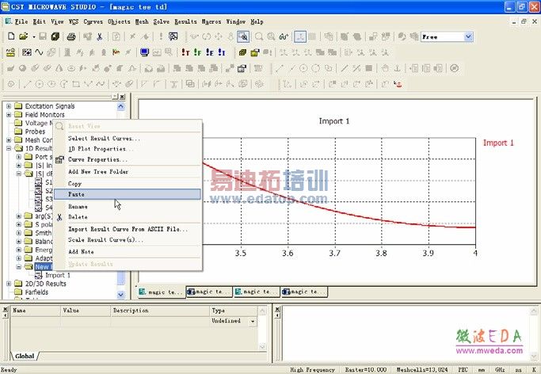541x374 pixels.
Task: Open the Results menu
Action: click(x=185, y=21)
